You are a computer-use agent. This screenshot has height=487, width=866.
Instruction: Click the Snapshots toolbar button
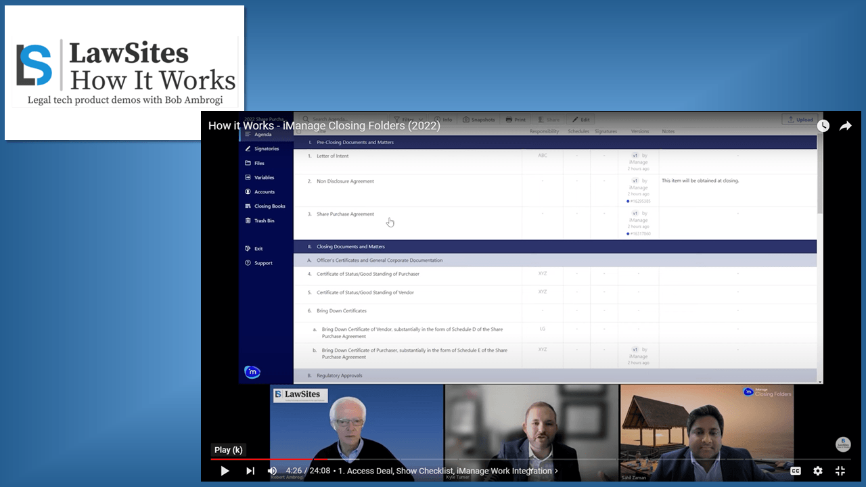(480, 120)
